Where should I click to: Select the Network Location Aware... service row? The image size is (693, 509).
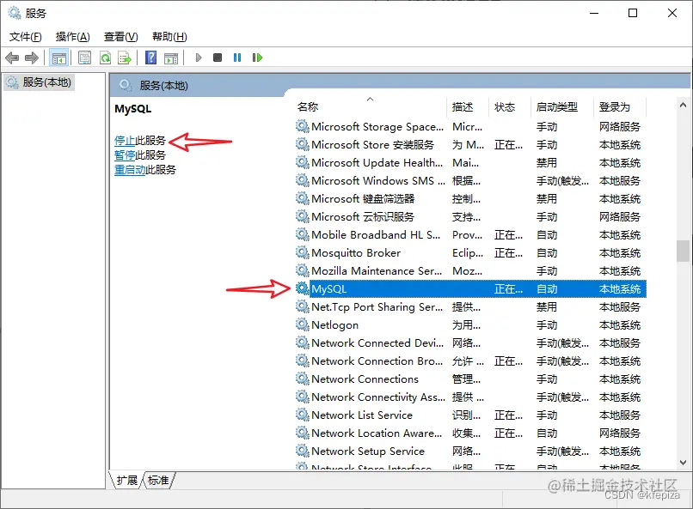click(469, 433)
